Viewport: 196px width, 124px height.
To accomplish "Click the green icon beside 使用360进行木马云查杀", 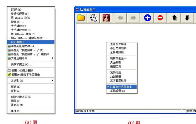I will pyautogui.click(x=9, y=74).
